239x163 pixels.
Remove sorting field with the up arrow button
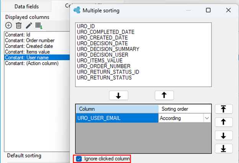tap(164, 95)
